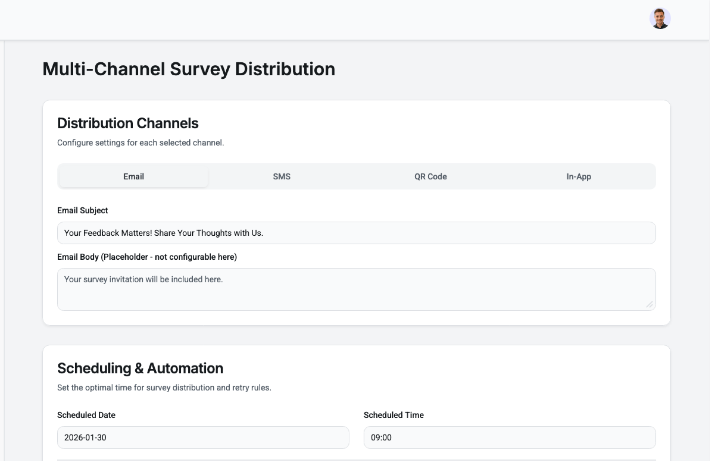Click the Scheduled Time label
This screenshot has height=461, width=710.
(x=393, y=415)
